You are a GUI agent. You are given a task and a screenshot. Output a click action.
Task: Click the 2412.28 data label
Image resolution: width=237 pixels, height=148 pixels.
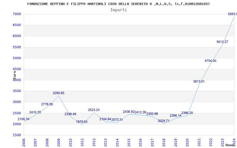click(140, 112)
